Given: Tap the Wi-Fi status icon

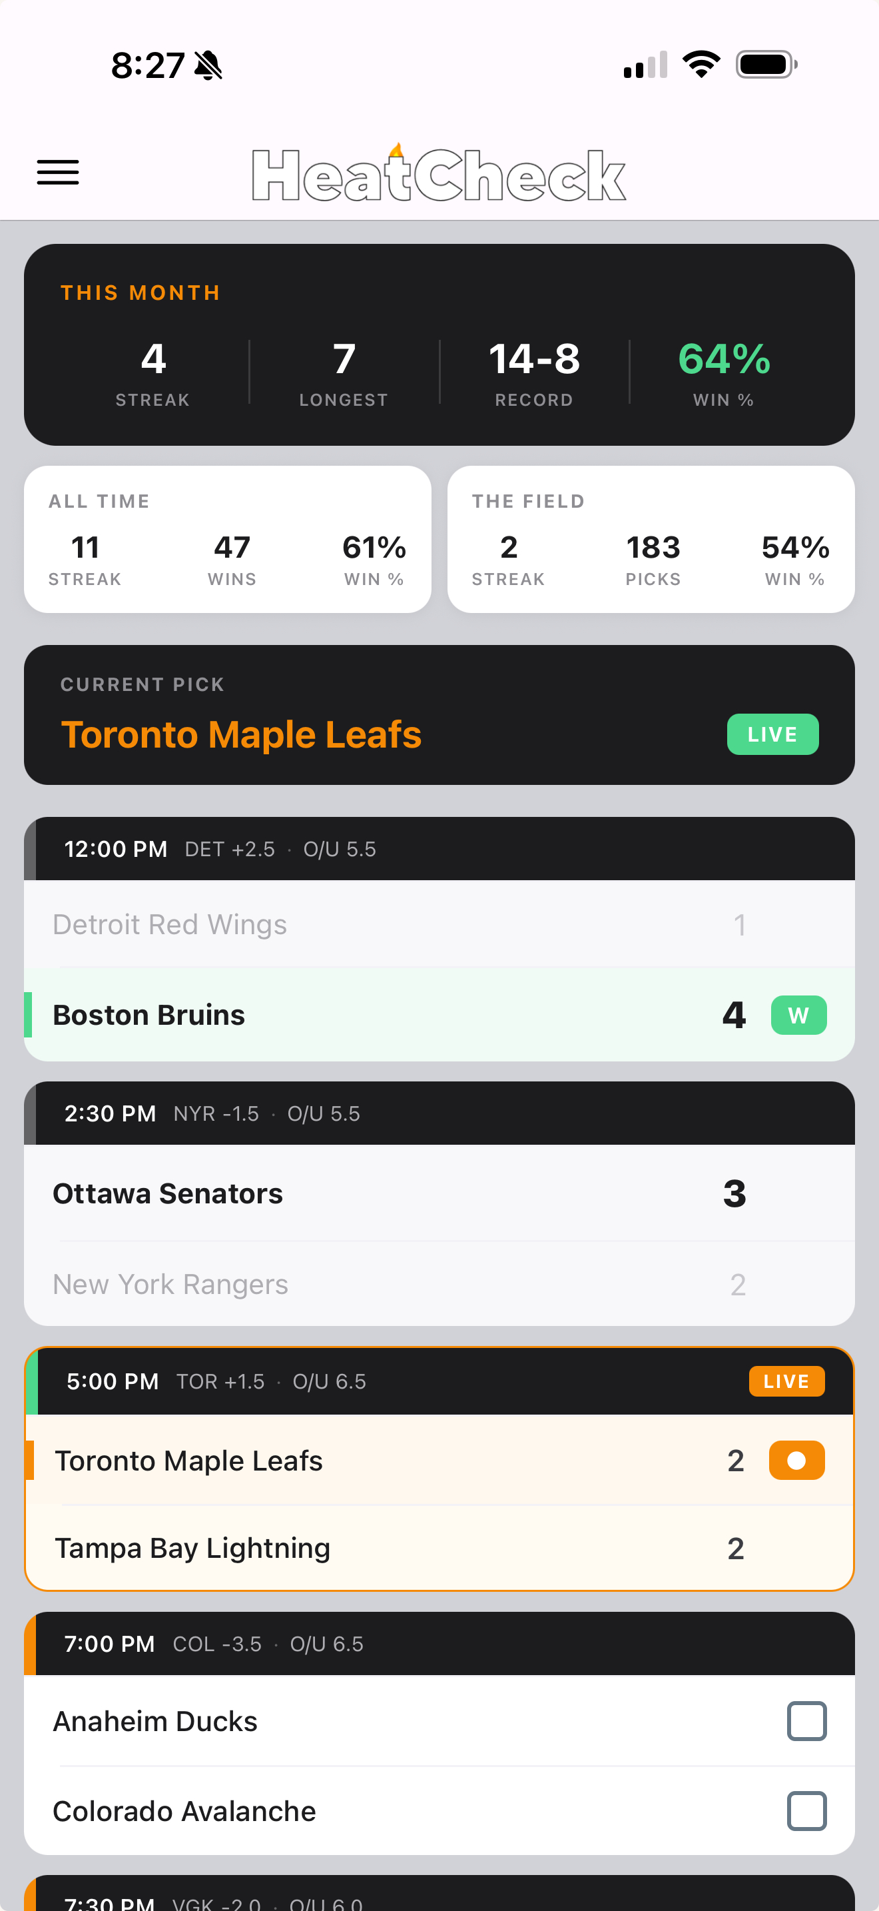Looking at the screenshot, I should point(701,65).
